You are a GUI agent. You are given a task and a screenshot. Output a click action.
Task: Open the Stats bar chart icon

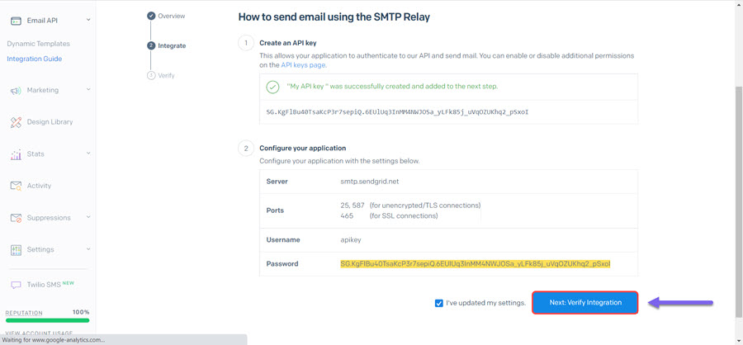pyautogui.click(x=17, y=154)
